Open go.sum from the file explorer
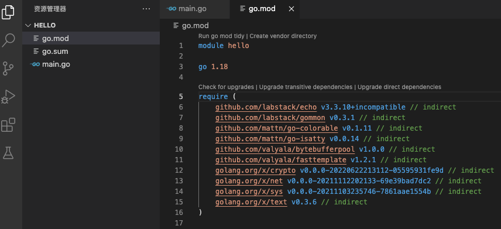The width and height of the screenshot is (501, 229). coord(91,52)
